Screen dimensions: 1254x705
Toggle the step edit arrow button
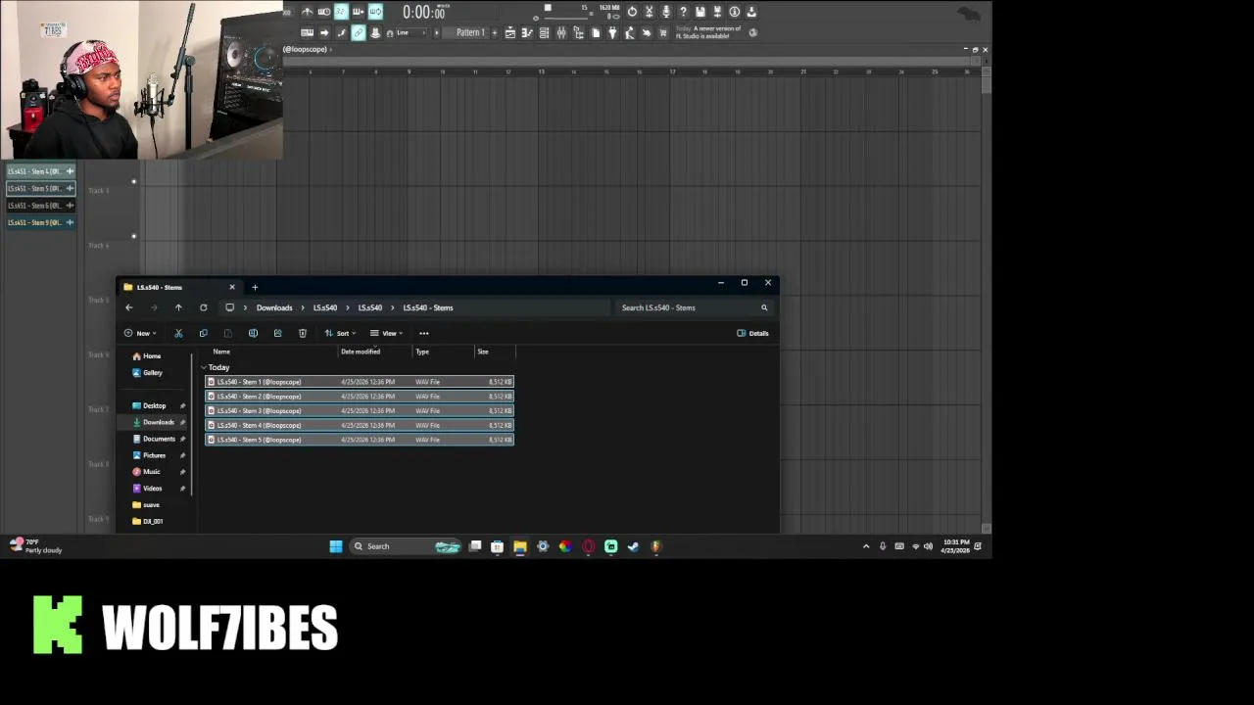pyautogui.click(x=323, y=32)
